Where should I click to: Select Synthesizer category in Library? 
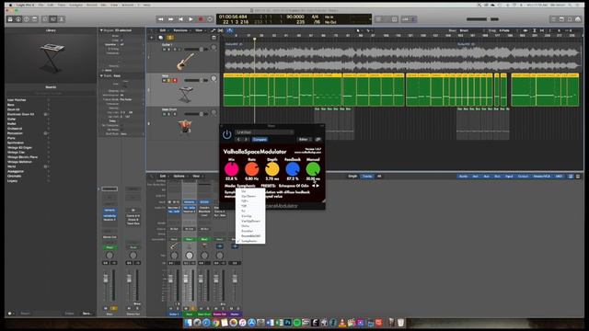click(x=16, y=143)
